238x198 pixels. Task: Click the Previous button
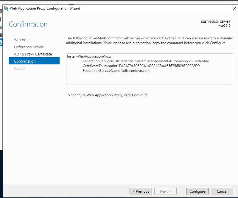[x=141, y=191]
